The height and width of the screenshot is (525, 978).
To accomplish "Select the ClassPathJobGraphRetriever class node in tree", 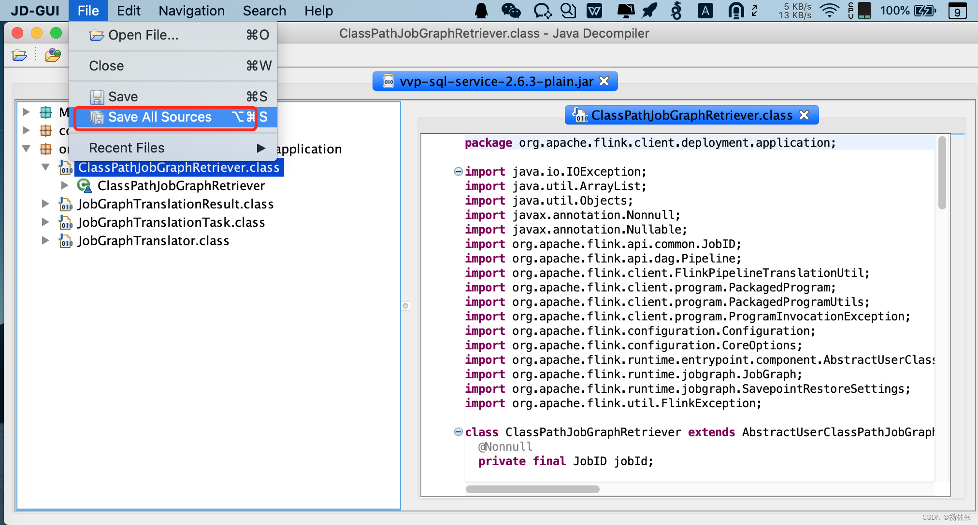I will tap(181, 186).
